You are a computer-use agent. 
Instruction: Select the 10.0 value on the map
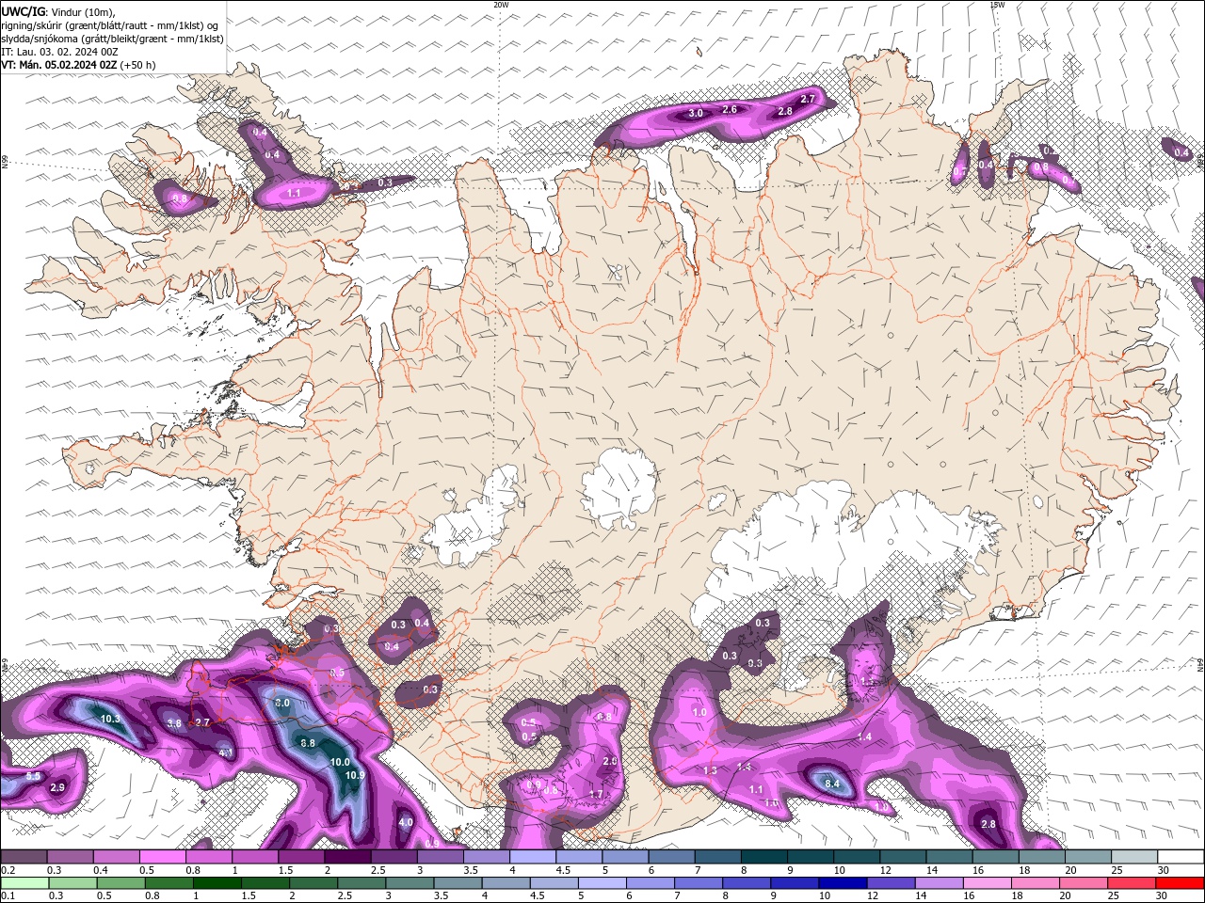click(340, 762)
